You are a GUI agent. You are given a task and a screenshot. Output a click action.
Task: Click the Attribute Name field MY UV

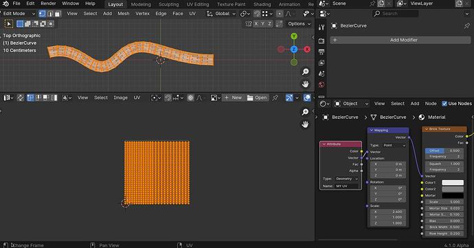[x=347, y=186]
